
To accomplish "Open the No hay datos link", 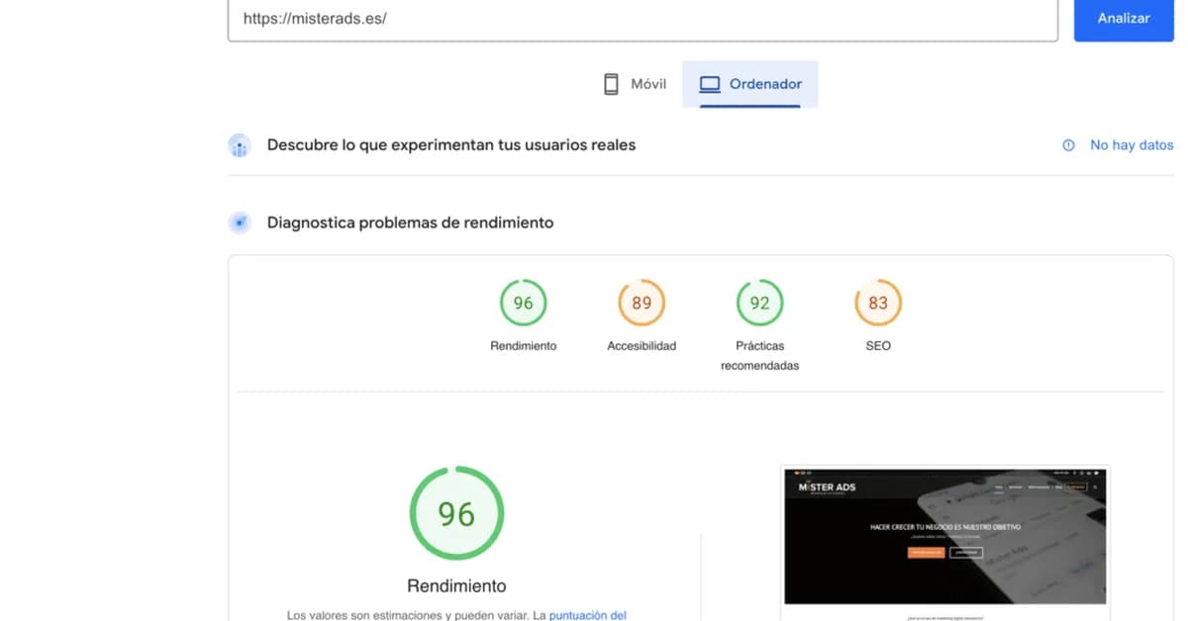I will coord(1132,145).
